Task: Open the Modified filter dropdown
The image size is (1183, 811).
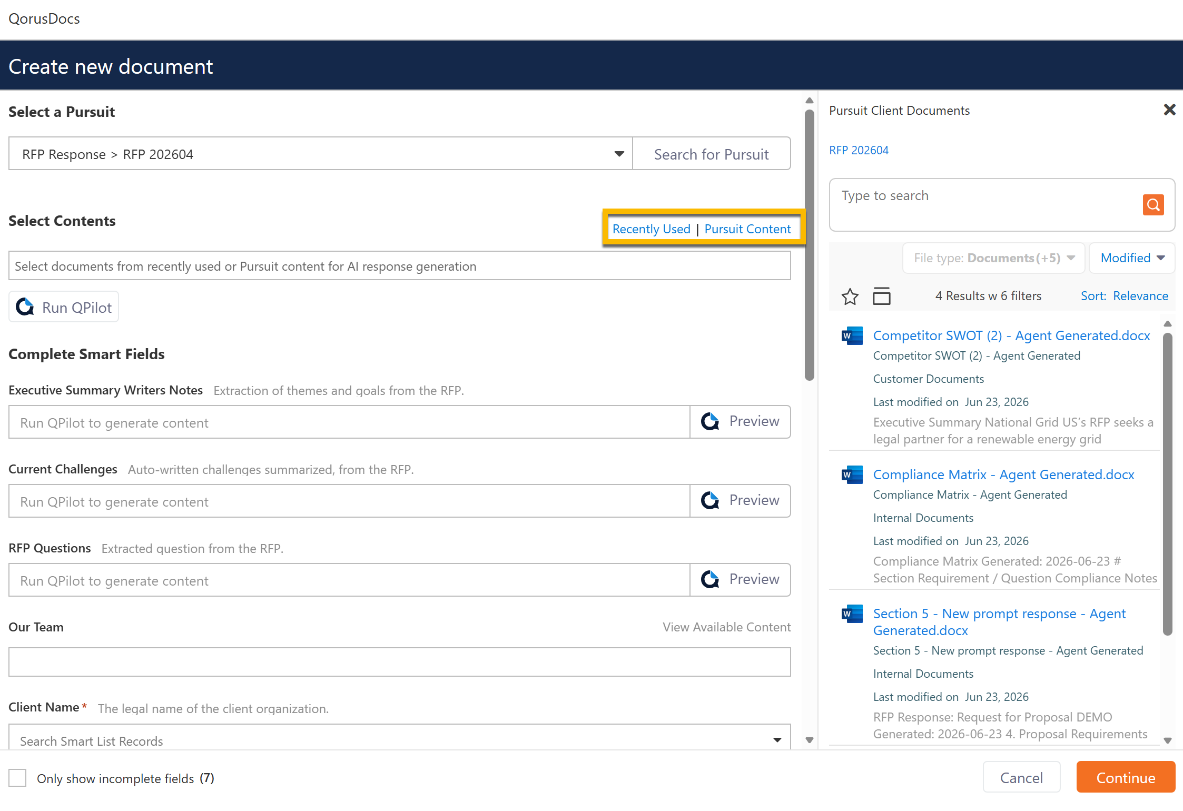Action: (x=1132, y=258)
